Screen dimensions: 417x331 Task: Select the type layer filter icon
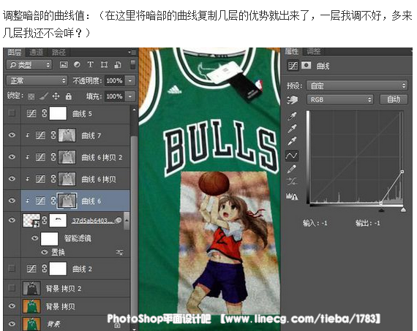(91, 64)
